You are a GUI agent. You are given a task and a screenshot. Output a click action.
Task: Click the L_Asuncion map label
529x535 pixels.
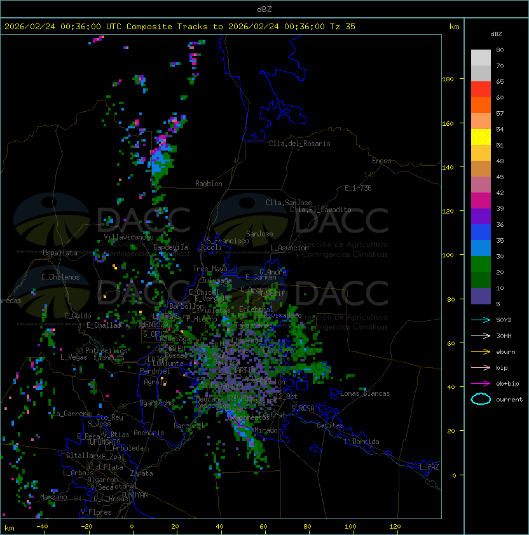point(289,248)
